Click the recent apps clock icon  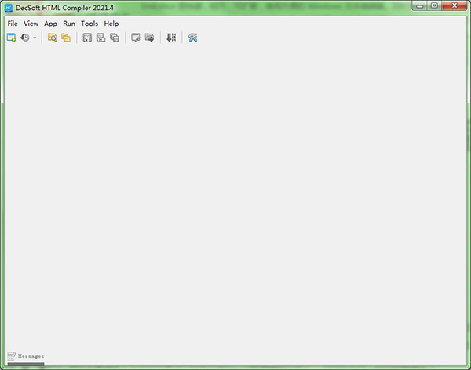(25, 38)
